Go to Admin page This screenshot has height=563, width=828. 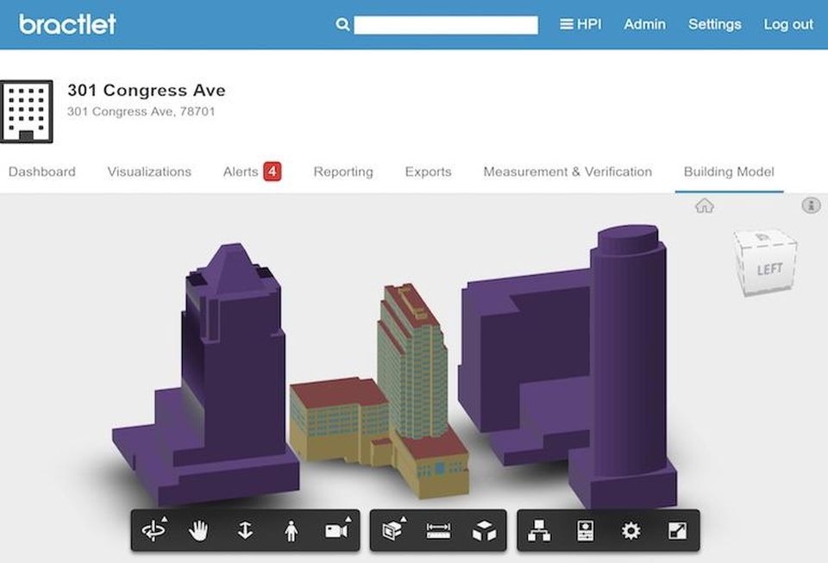pyautogui.click(x=645, y=24)
